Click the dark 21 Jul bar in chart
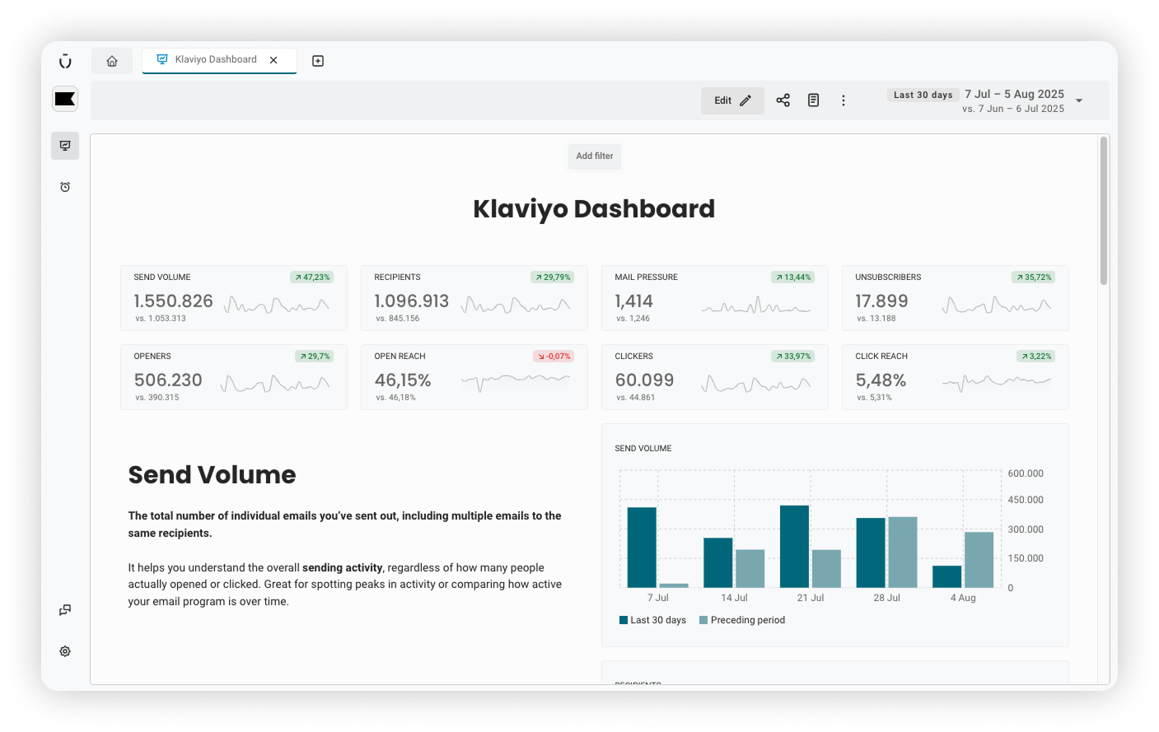1159x732 pixels. click(x=794, y=546)
